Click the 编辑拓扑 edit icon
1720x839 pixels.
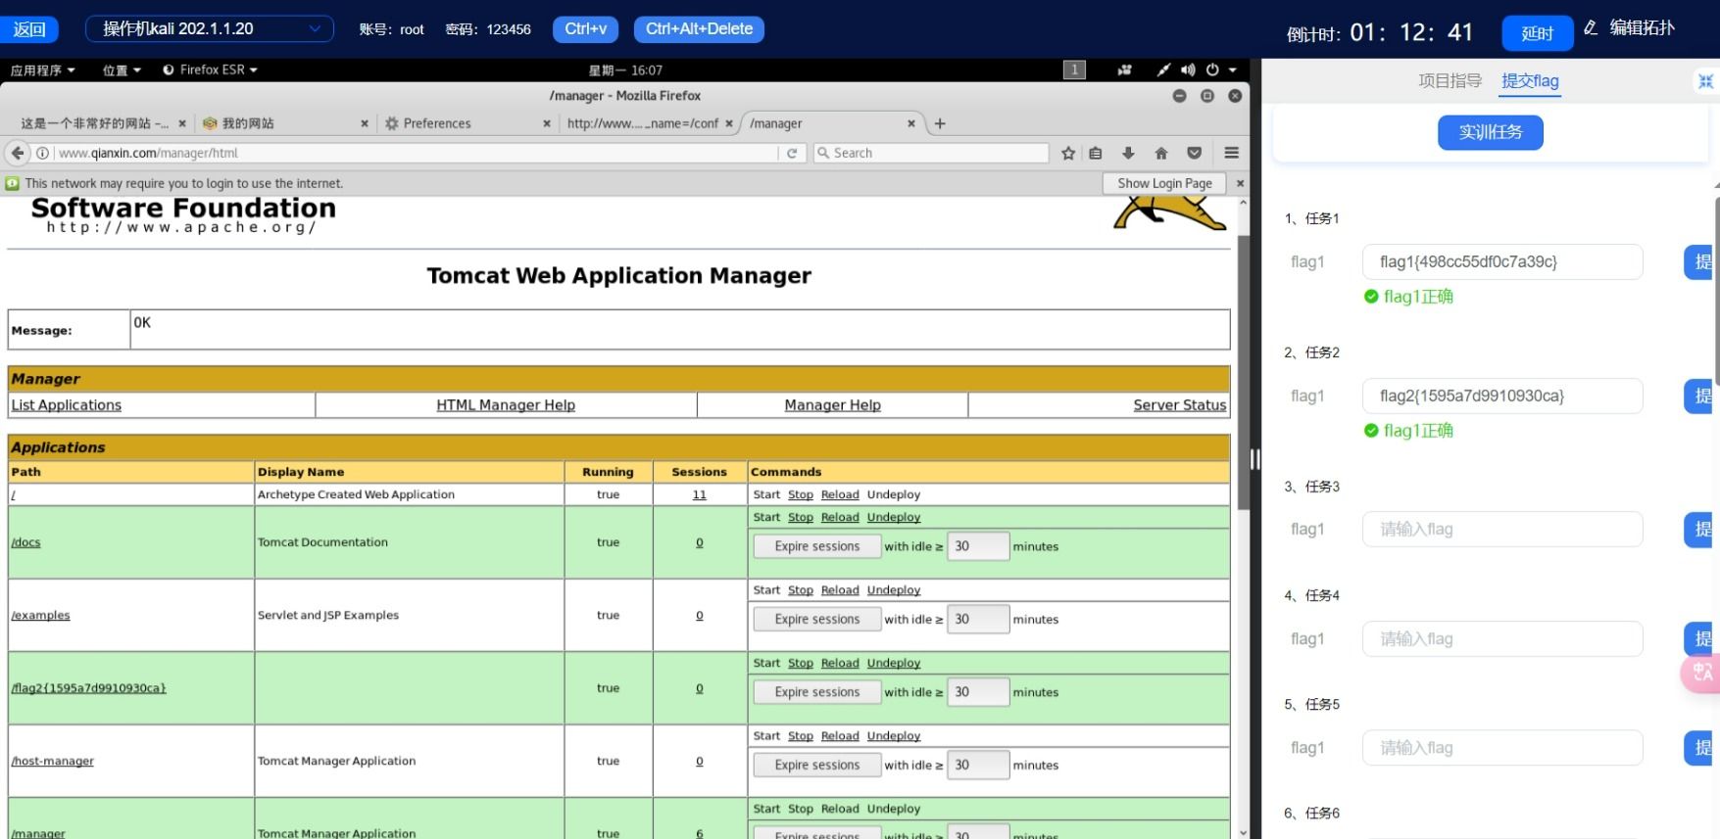pyautogui.click(x=1591, y=28)
